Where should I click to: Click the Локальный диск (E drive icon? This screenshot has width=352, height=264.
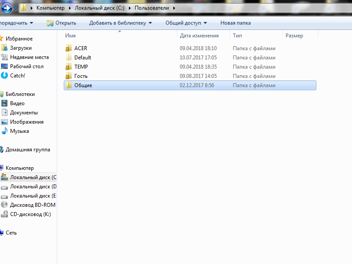[x=4, y=196]
